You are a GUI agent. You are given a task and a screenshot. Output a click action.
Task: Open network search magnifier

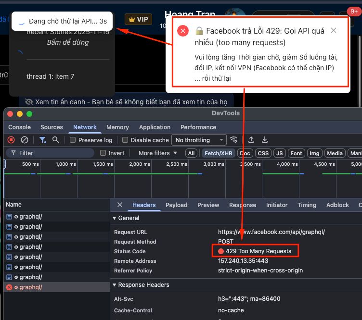[56, 140]
